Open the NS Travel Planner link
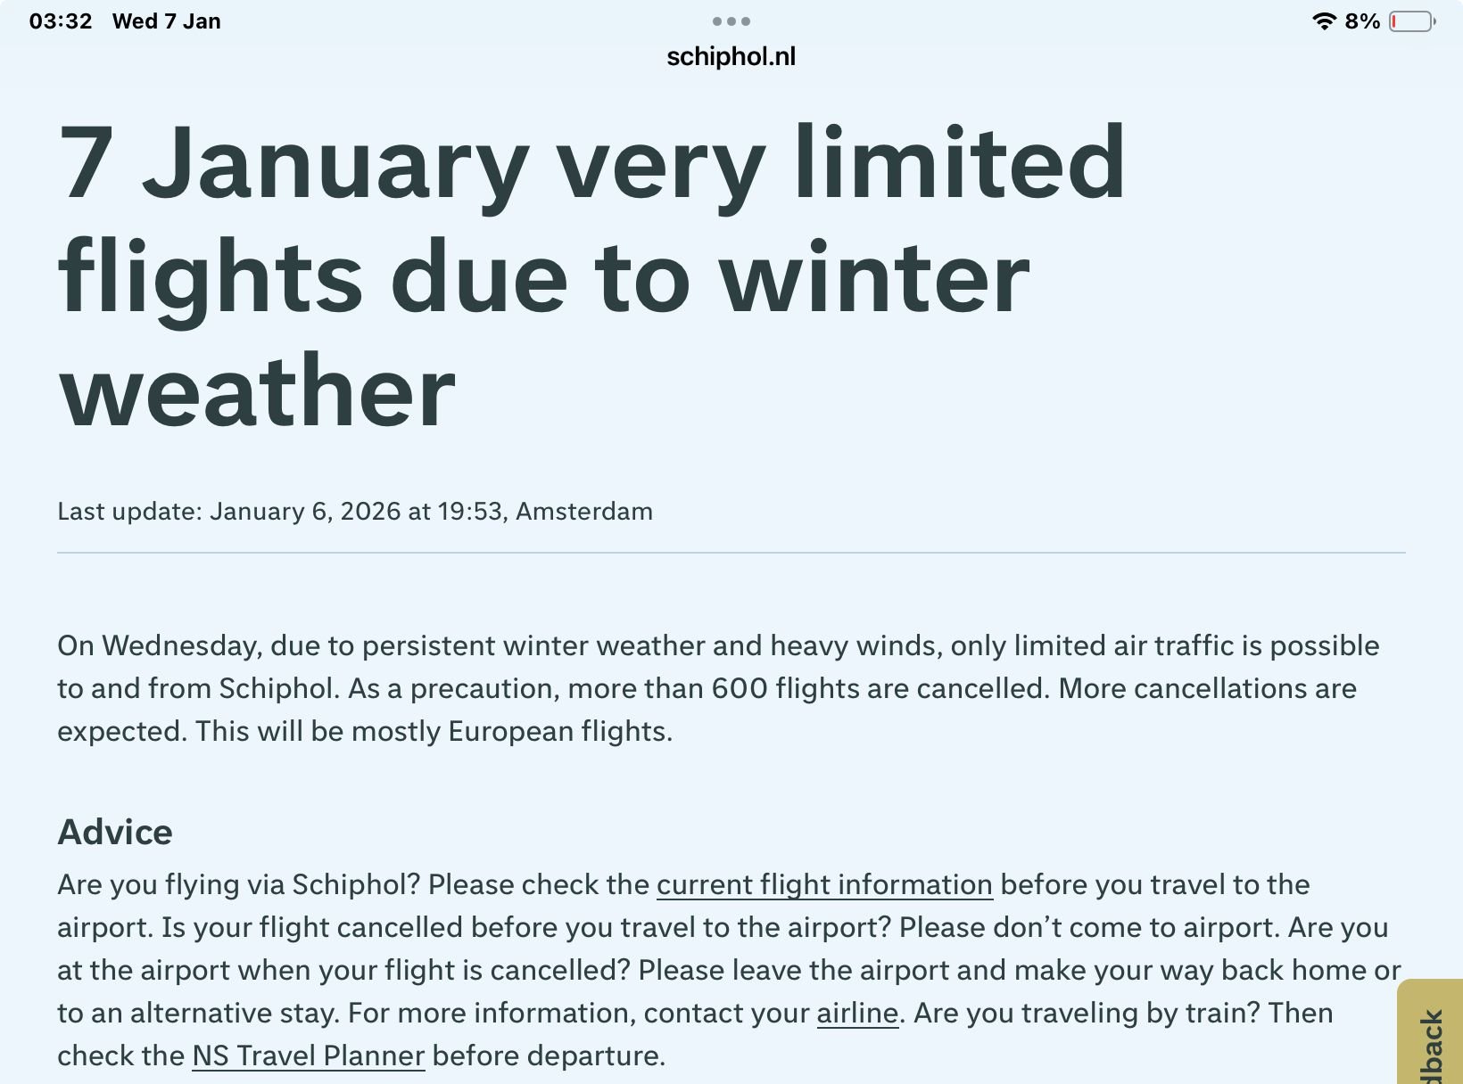 (308, 1055)
